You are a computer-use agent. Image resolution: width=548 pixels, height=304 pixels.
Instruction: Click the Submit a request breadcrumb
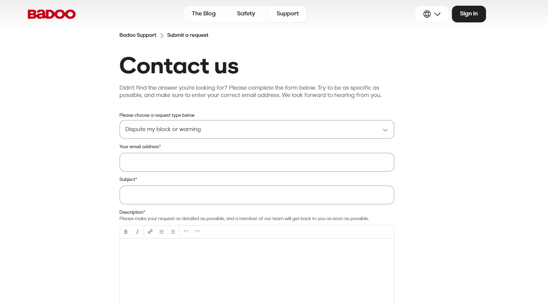tap(188, 35)
